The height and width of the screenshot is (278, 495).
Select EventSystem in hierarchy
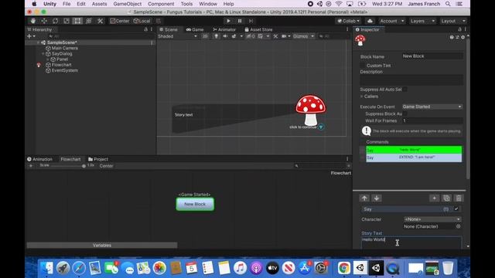click(x=64, y=70)
